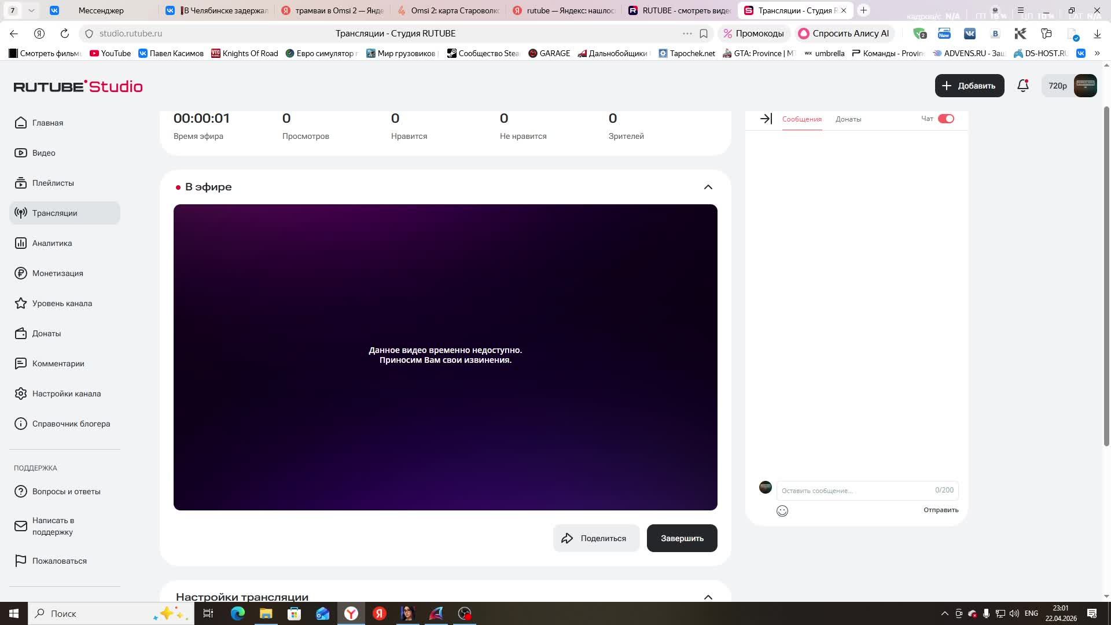Open tab list dropdown arrow in browser

pyautogui.click(x=31, y=10)
